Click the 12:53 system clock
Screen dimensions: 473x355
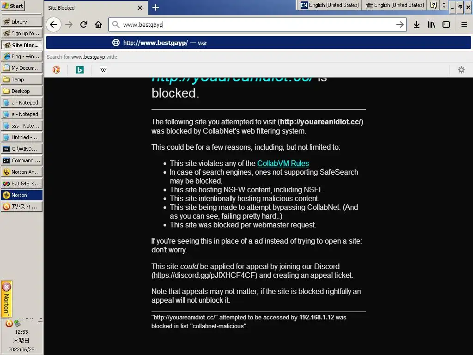21,332
